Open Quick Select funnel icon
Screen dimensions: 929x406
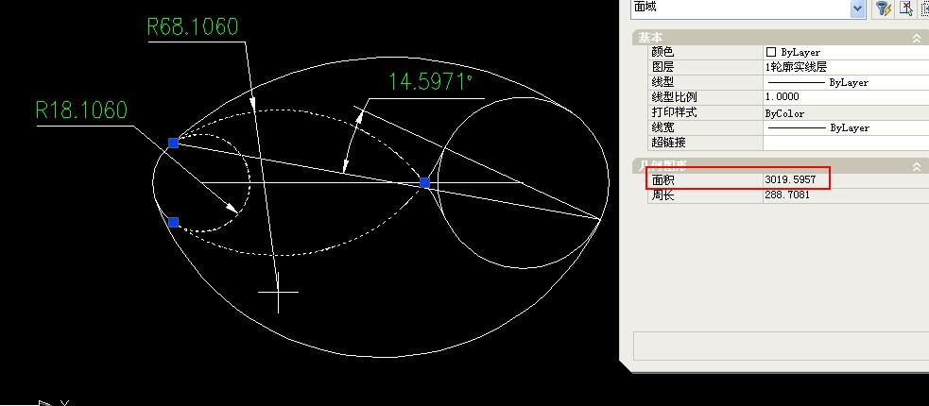884,8
